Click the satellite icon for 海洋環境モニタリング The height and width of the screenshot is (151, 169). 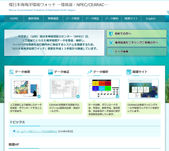(x=111, y=43)
